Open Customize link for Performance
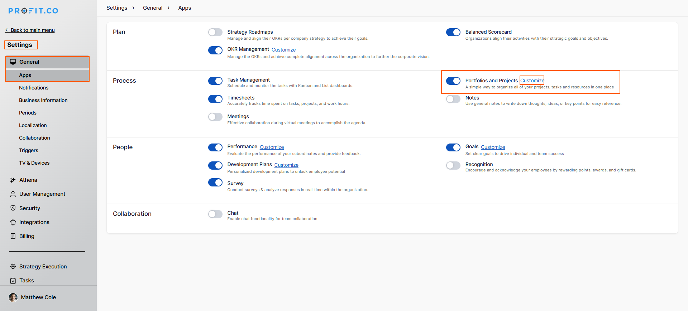The width and height of the screenshot is (688, 311). point(272,147)
